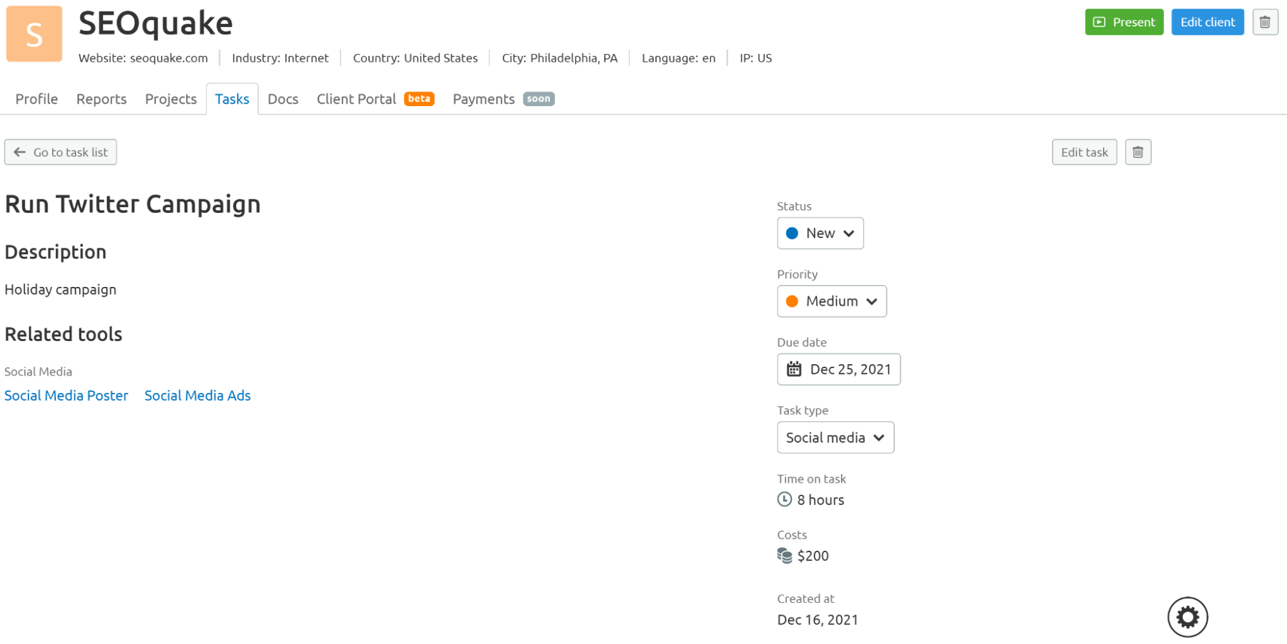This screenshot has height=644, width=1287.
Task: Open the settings gear icon
Action: [1187, 617]
